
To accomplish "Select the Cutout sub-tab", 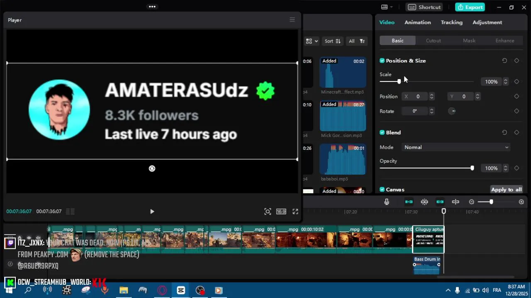I will [434, 41].
